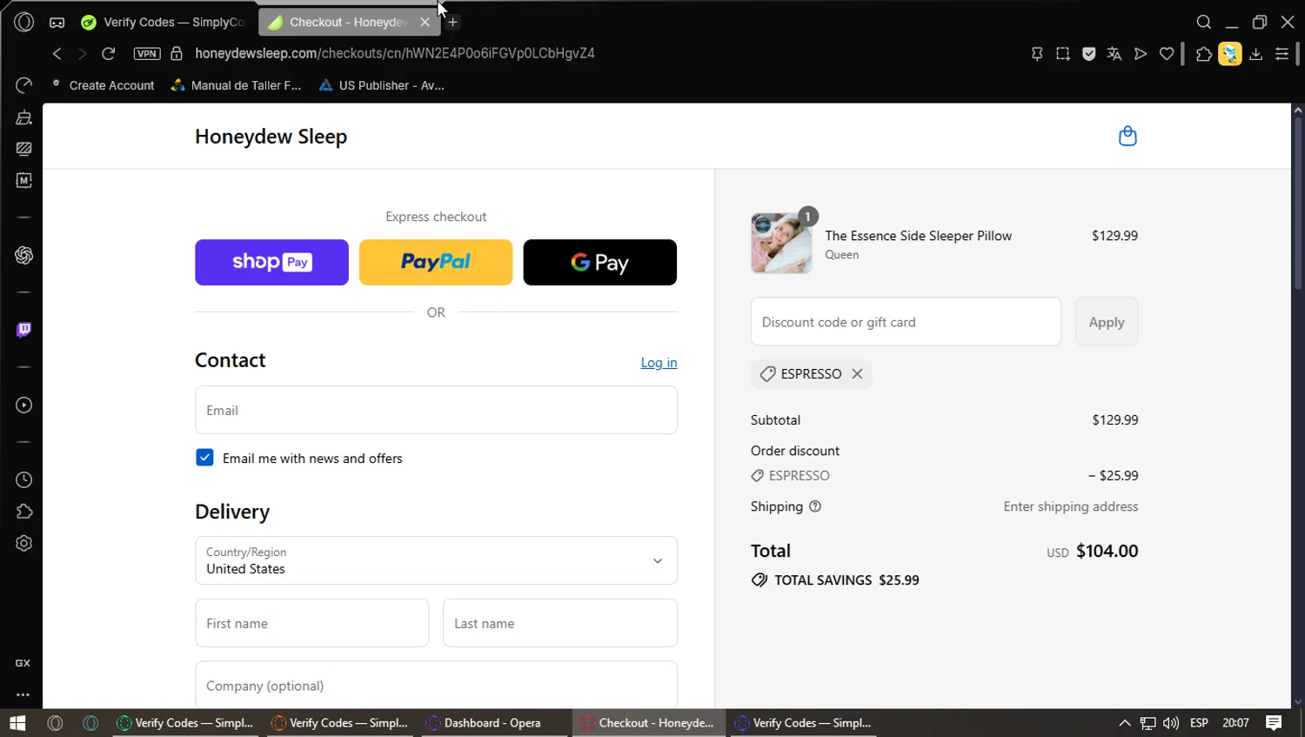Click the Last name field
This screenshot has width=1305, height=737.
559,623
